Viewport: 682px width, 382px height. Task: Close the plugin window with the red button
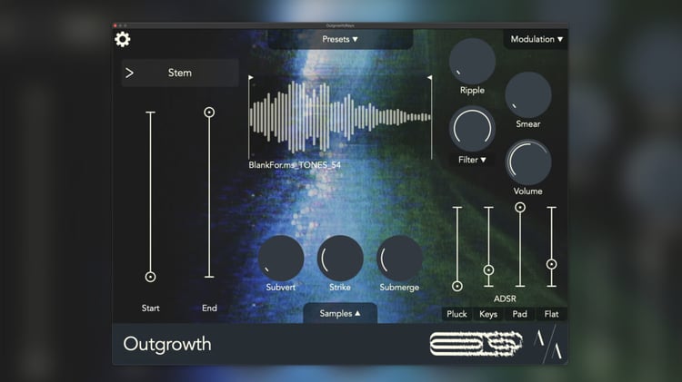click(115, 25)
